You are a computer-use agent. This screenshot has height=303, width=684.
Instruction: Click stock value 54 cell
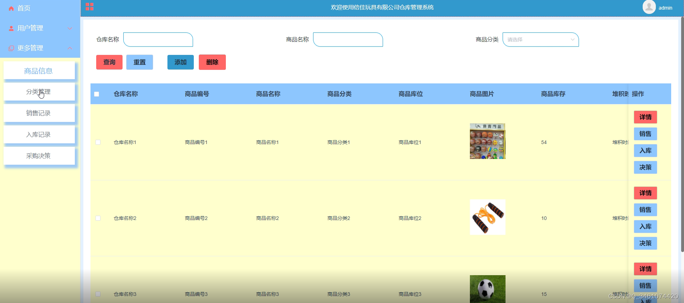(544, 142)
